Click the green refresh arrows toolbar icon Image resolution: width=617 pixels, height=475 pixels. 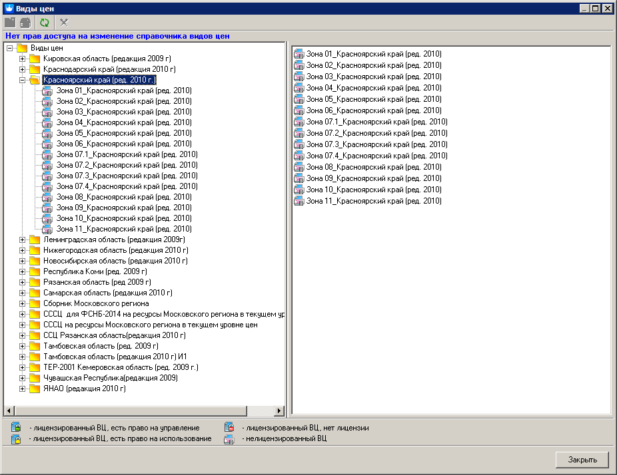(x=45, y=23)
